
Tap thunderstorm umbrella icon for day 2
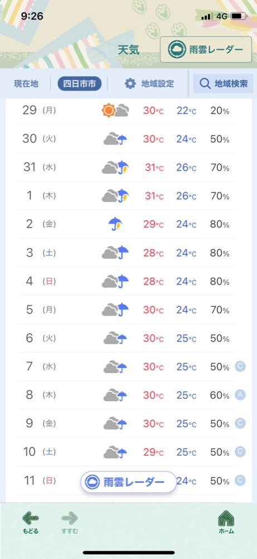click(115, 225)
